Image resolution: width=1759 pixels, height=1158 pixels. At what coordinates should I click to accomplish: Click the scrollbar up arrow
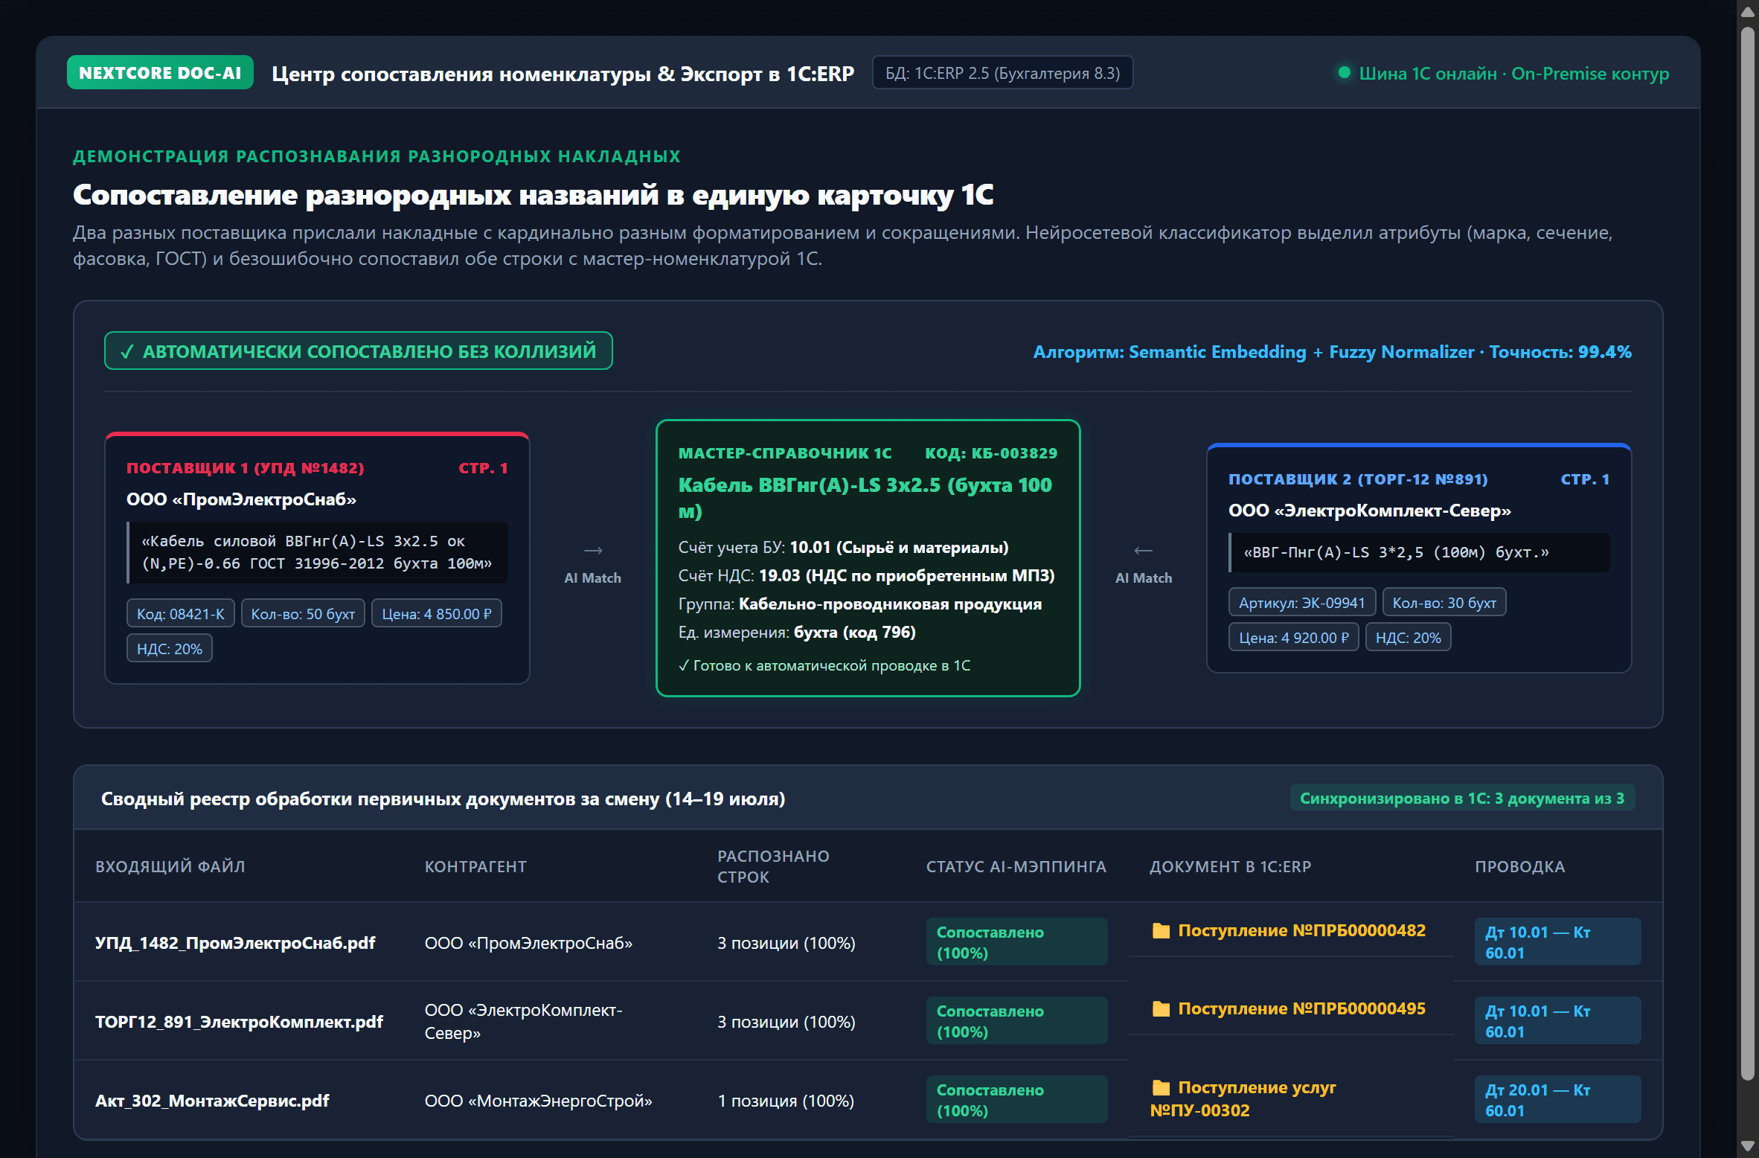coord(1748,10)
